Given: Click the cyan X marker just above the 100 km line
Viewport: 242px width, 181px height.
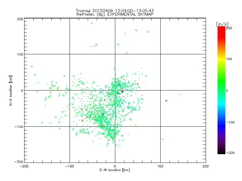Looking at the screenshot, I should [126, 53].
